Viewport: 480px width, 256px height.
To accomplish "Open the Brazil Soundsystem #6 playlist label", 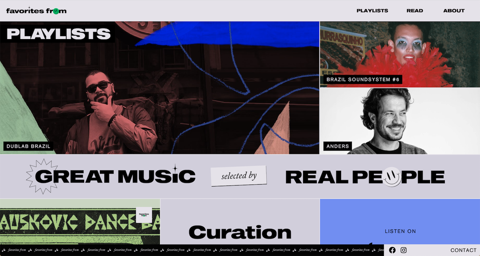I will 363,79.
